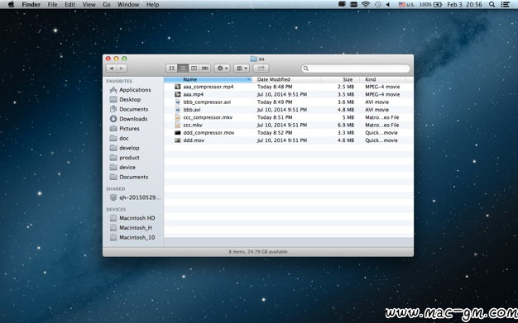Click the 6.9 MB size cell
This screenshot has height=323, width=518.
click(346, 125)
